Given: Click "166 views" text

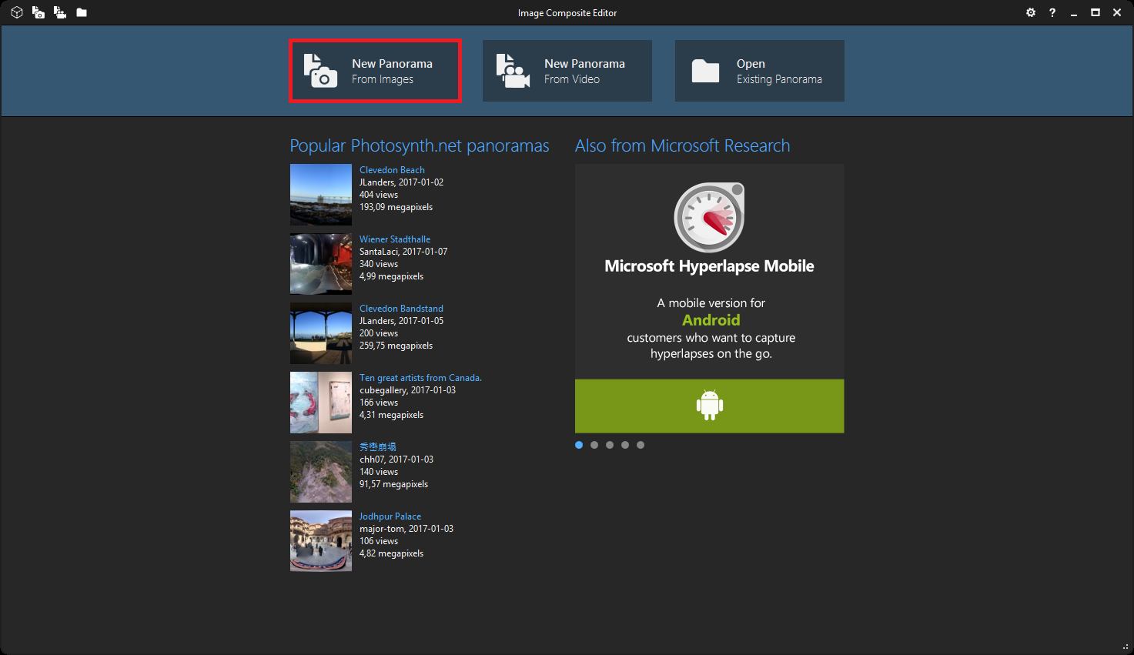Looking at the screenshot, I should point(379,403).
